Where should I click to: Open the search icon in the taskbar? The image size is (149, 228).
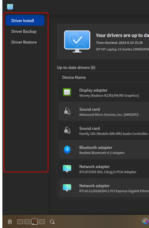[52, 222]
